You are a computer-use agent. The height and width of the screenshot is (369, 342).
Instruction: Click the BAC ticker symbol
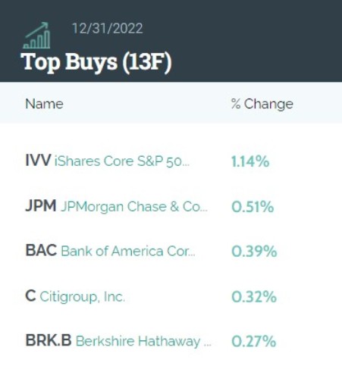point(41,251)
